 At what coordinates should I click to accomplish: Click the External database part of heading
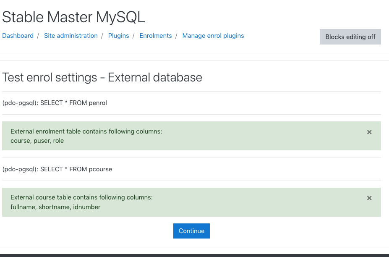pos(155,77)
